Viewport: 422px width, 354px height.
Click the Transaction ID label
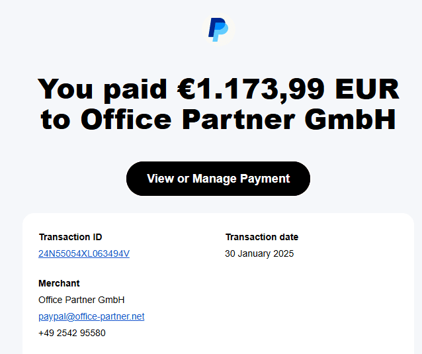coord(70,237)
